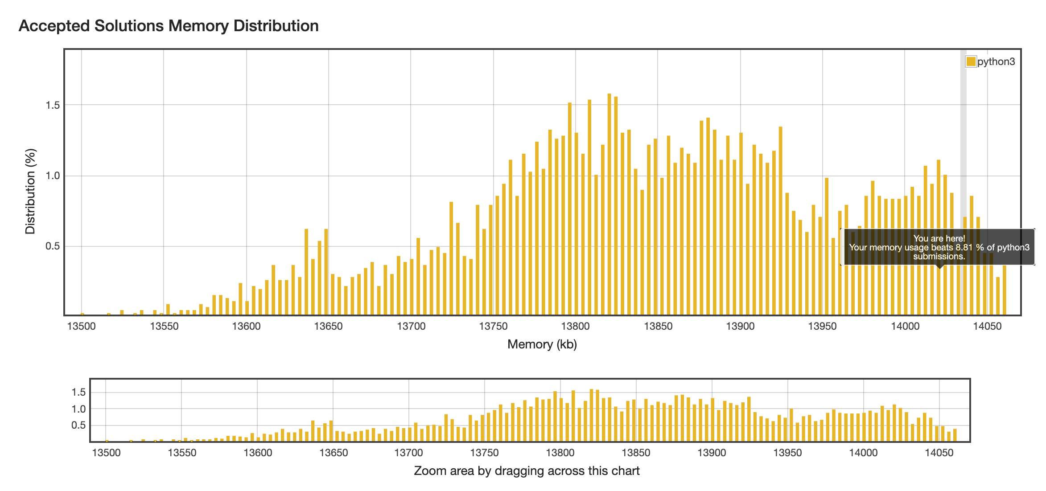Click the 14000 label under the overview chart
Screen dimensions: 1046x491
click(x=863, y=453)
